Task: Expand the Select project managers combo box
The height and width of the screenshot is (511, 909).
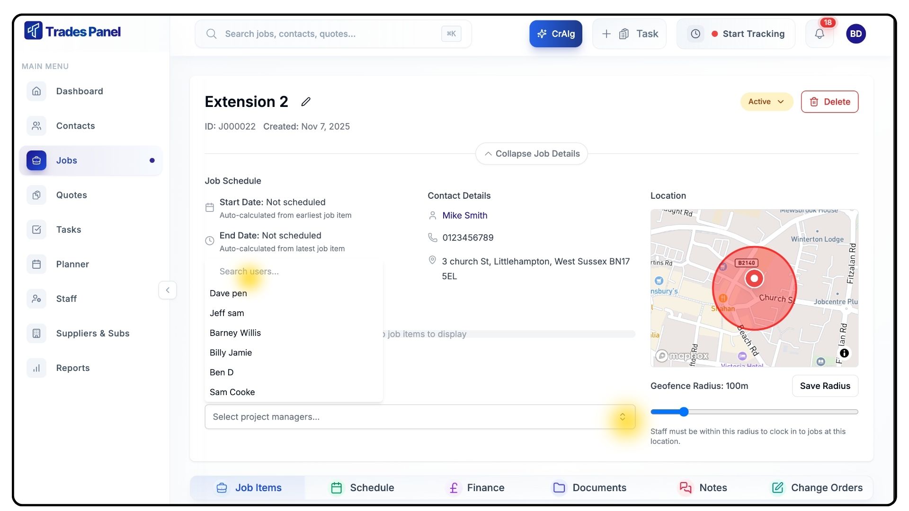Action: 622,417
